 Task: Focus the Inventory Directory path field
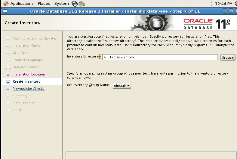[160, 57]
